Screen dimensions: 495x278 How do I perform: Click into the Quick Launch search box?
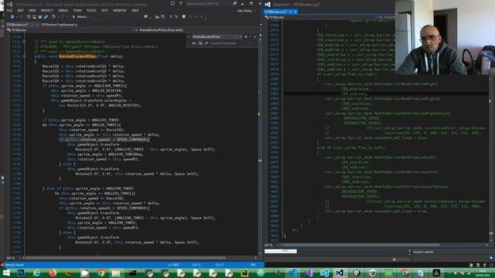point(208,3)
